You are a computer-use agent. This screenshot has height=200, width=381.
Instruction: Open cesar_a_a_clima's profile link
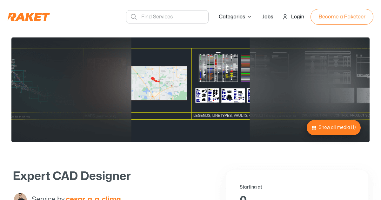coord(93,197)
